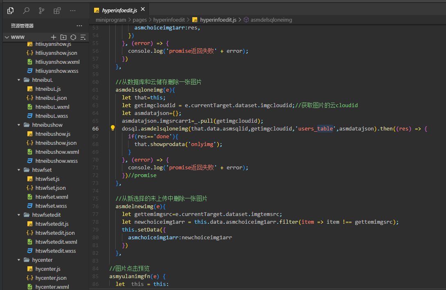Collapse the htswfsetedit folder
This screenshot has width=446, height=290.
coord(19,215)
